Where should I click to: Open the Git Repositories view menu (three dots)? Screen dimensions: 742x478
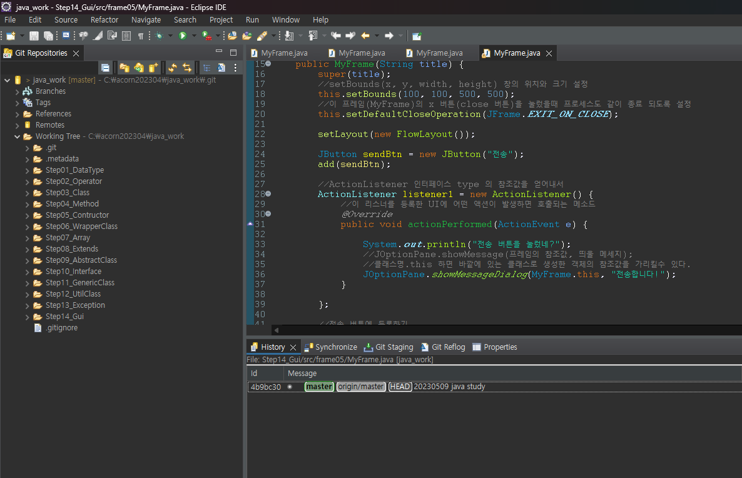click(236, 68)
